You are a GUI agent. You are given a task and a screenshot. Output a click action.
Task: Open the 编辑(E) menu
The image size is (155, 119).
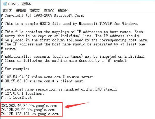click(x=21, y=11)
